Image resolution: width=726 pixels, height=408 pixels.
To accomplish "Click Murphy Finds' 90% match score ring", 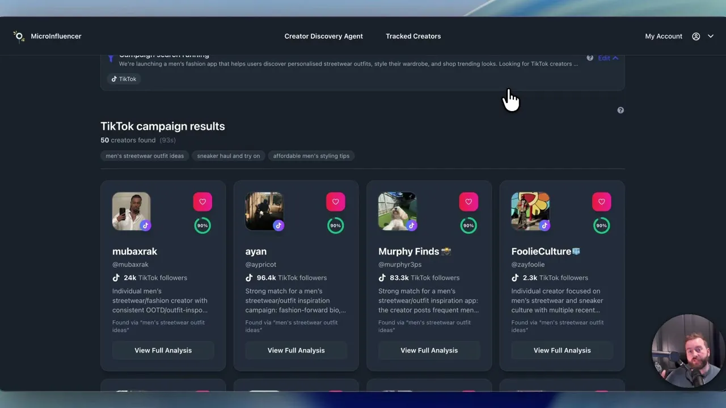I will pyautogui.click(x=468, y=226).
